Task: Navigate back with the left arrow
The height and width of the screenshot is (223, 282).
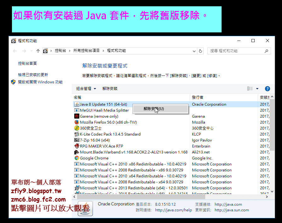Action: tap(15, 51)
